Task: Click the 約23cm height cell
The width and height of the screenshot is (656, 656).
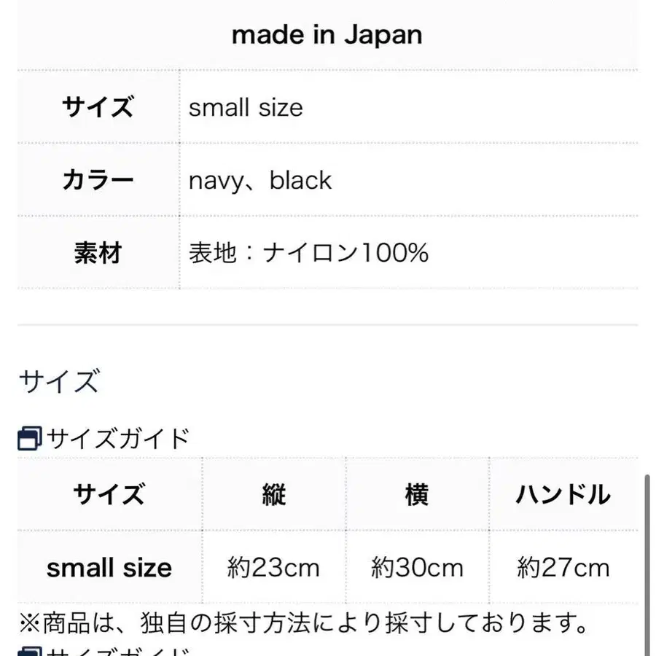Action: pyautogui.click(x=274, y=568)
